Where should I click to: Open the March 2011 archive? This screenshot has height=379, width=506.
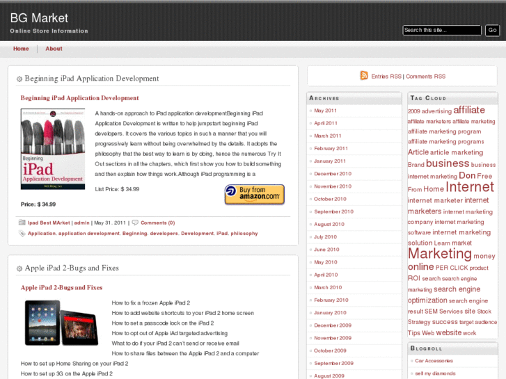coord(328,136)
